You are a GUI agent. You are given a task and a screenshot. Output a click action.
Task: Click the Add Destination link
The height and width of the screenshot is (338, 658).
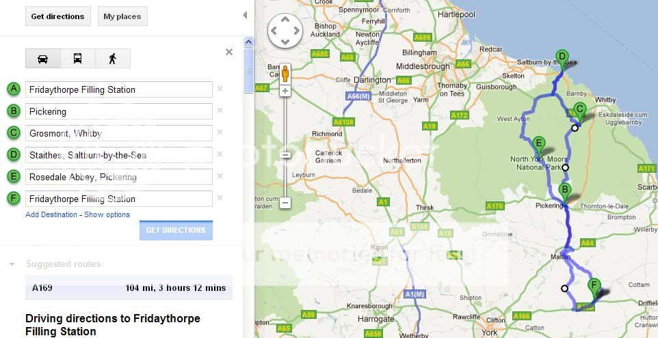pos(51,214)
